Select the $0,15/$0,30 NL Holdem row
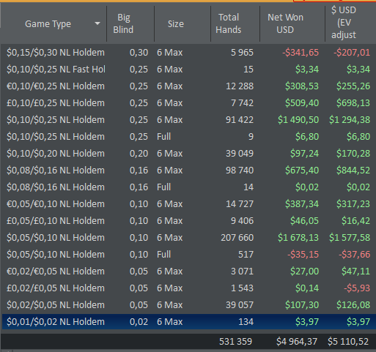Screen dimensions: 376x352 [x=188, y=53]
